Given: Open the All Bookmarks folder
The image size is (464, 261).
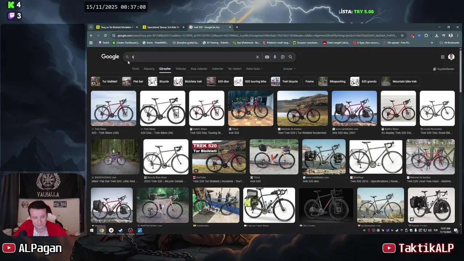Looking at the screenshot, I should point(449,43).
